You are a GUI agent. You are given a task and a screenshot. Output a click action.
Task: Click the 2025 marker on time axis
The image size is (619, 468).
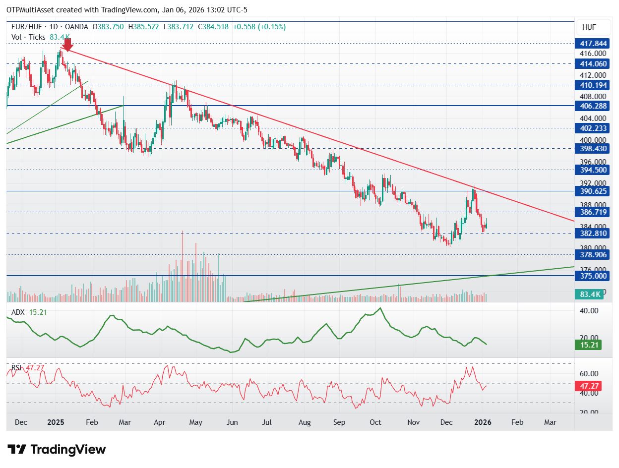click(56, 422)
